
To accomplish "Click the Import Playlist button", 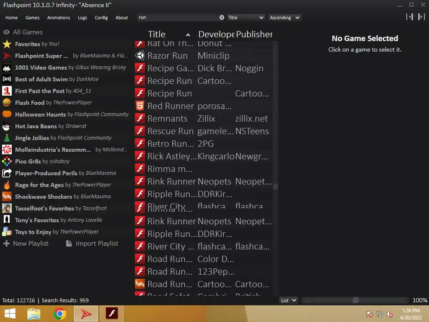I will tap(92, 244).
